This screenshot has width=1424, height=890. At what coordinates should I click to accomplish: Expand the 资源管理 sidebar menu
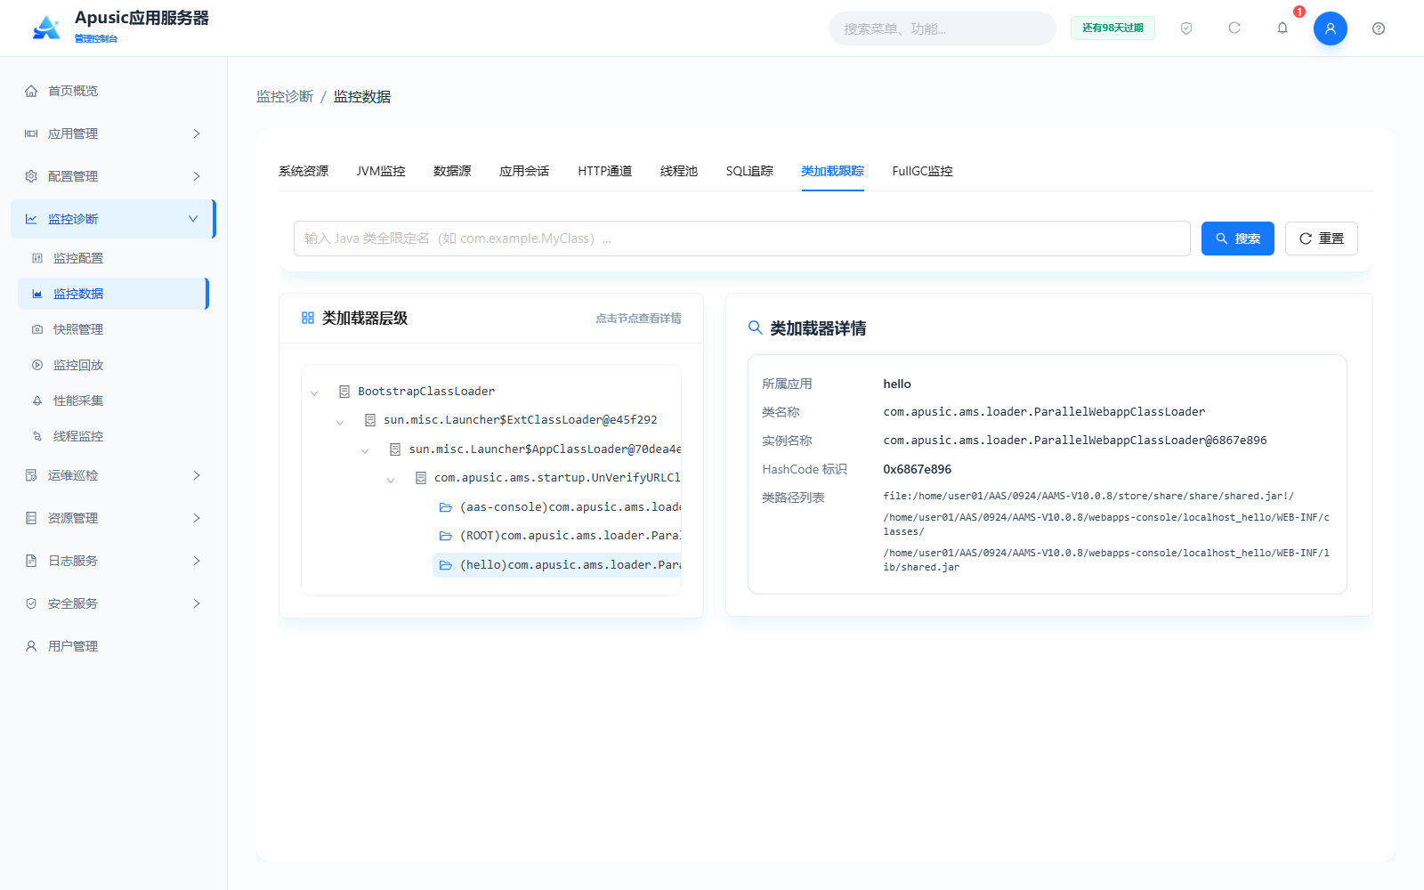pyautogui.click(x=114, y=518)
